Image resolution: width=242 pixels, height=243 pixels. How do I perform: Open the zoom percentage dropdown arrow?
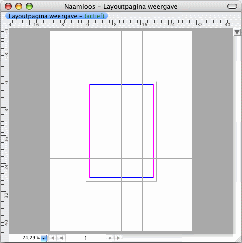[x=44, y=238]
